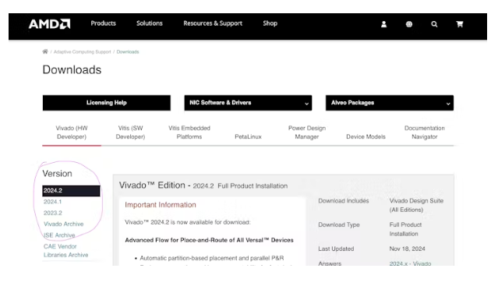
Task: Select version 2024.1
Action: (53, 202)
